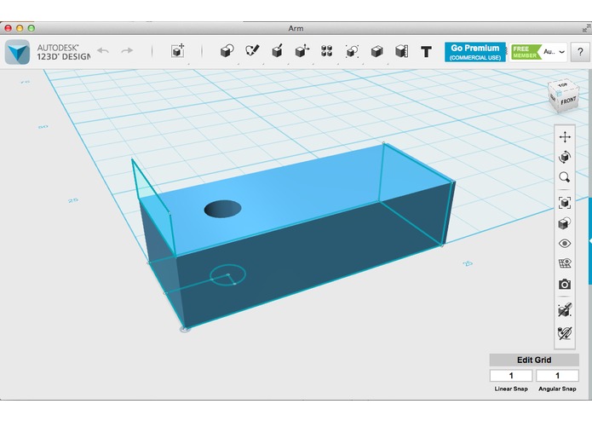The image size is (592, 421).
Task: Open the Grouping tool
Action: tap(352, 51)
